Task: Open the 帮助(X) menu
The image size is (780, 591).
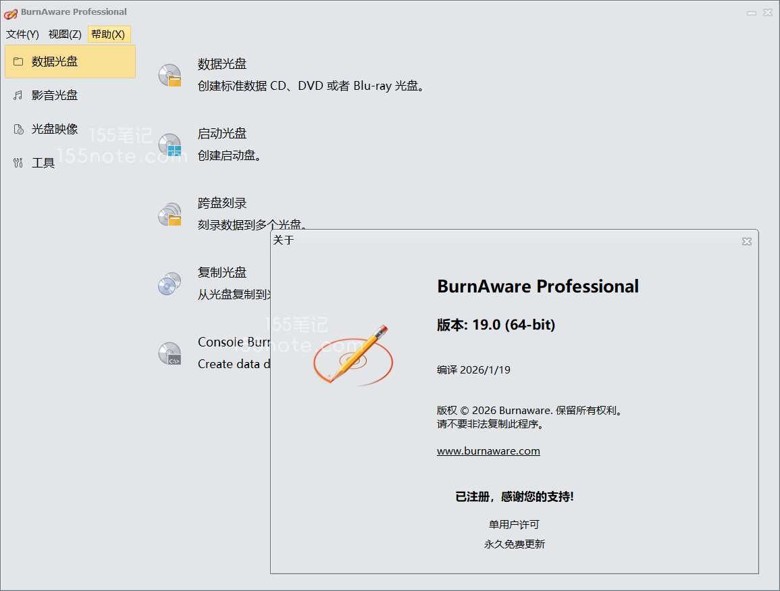Action: click(108, 34)
